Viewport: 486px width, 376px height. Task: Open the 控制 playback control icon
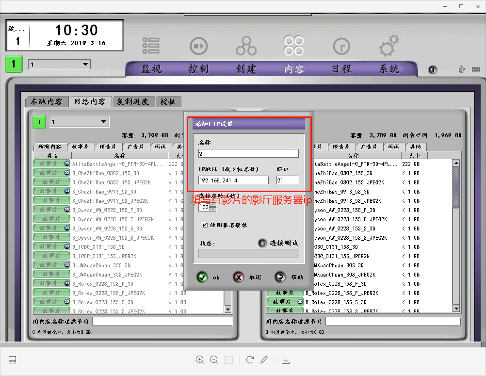point(198,46)
